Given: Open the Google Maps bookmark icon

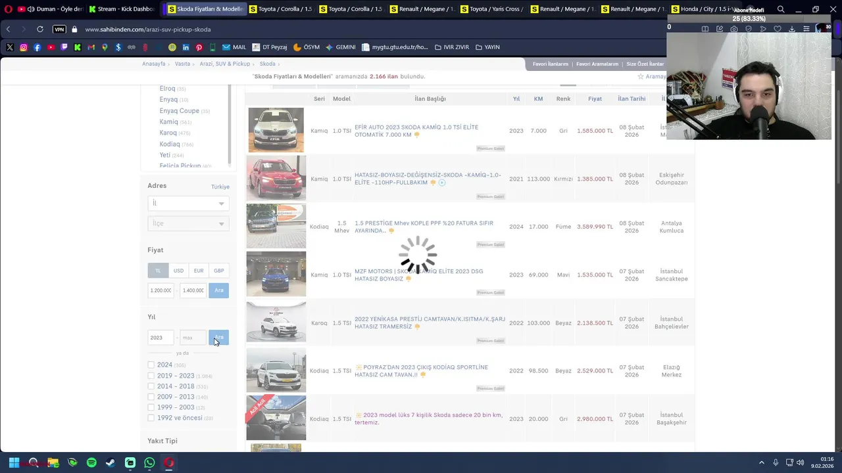Looking at the screenshot, I should tap(105, 47).
